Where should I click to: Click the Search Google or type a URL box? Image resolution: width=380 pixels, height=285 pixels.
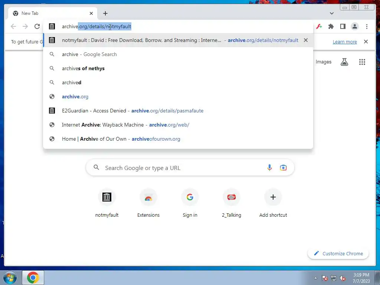[190, 168]
